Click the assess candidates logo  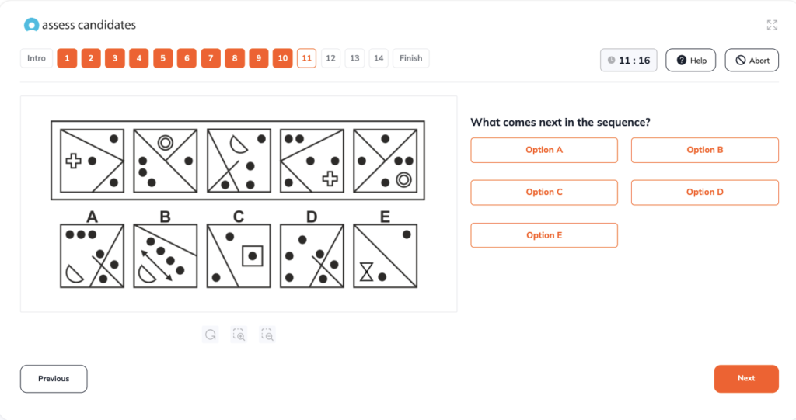click(80, 25)
